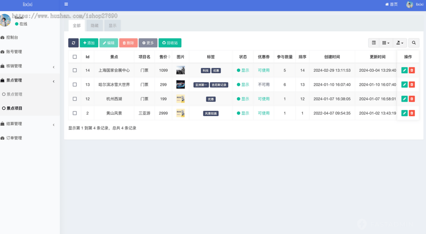Delete the 上海国家会展中心 row
426x234 pixels.
[412, 70]
